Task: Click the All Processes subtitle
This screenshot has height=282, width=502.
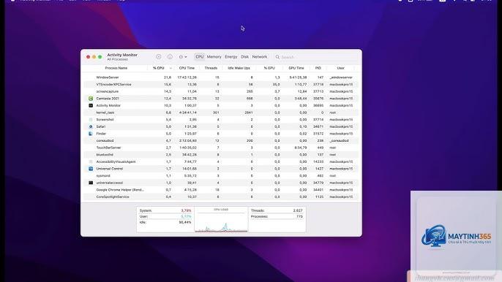Action: [117, 59]
